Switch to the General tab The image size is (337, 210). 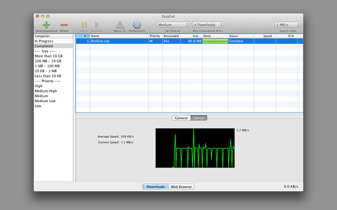(x=181, y=118)
